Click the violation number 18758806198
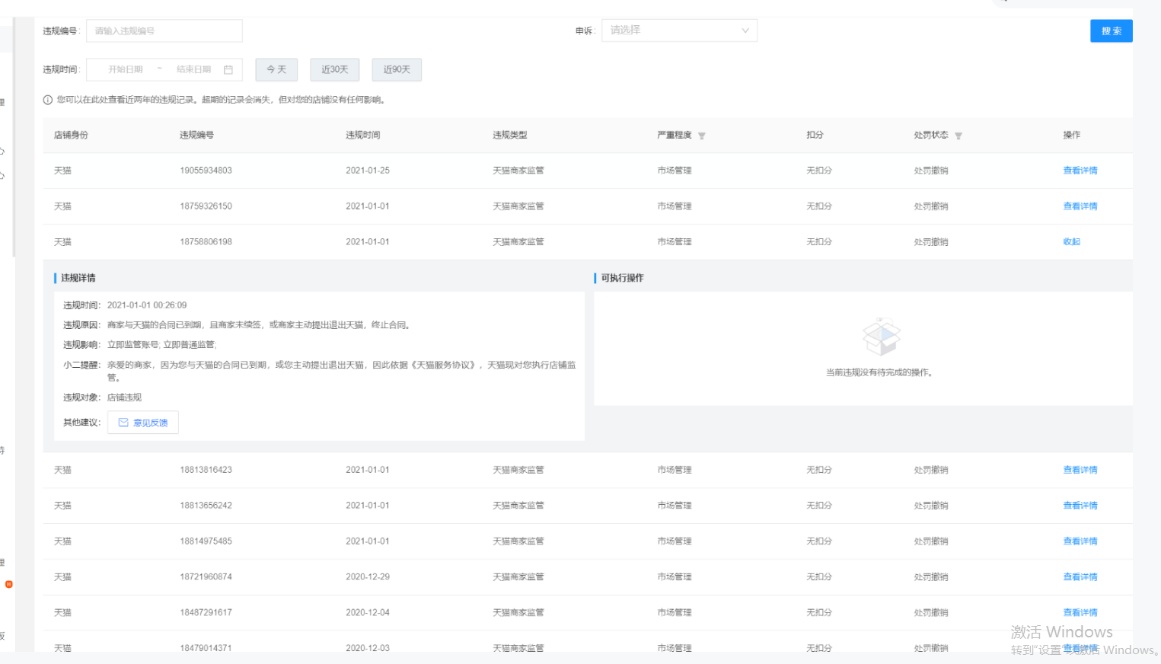Viewport: 1161px width, 664px height. pos(206,242)
